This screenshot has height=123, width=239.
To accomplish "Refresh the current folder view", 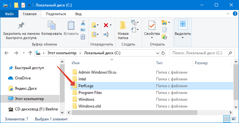I will click(x=163, y=53).
